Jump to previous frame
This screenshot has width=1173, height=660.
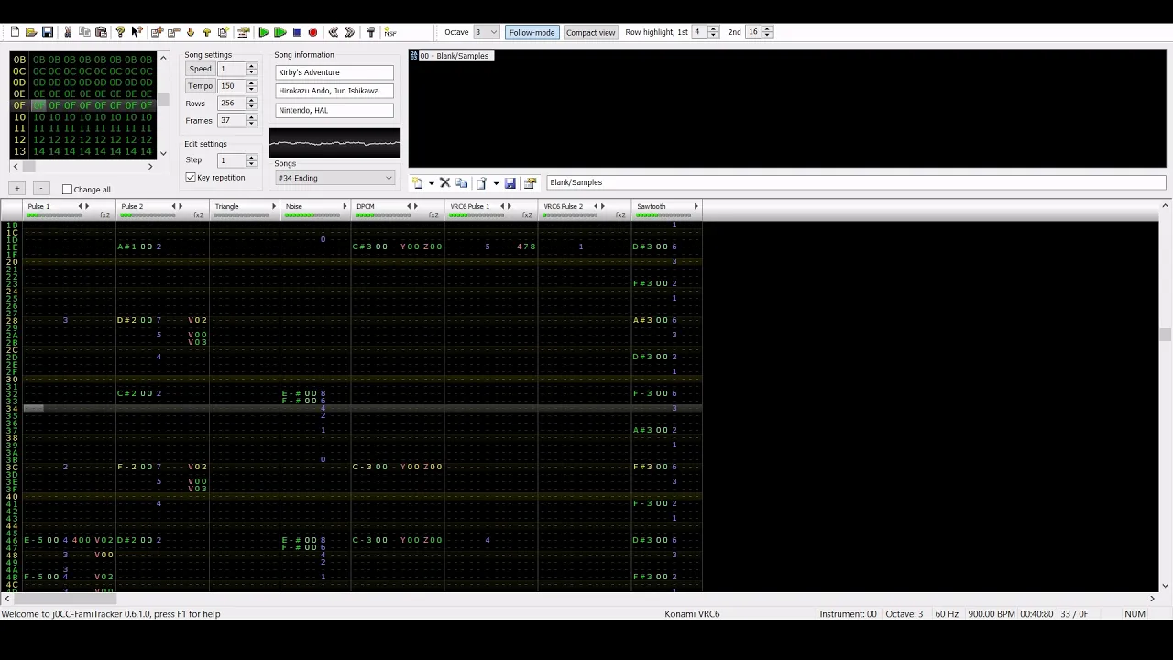[x=334, y=32]
